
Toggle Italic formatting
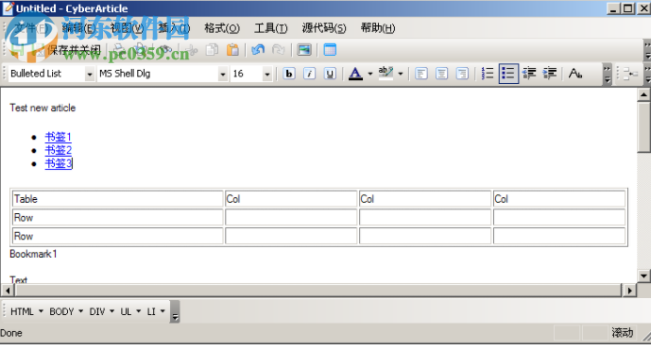pos(309,74)
